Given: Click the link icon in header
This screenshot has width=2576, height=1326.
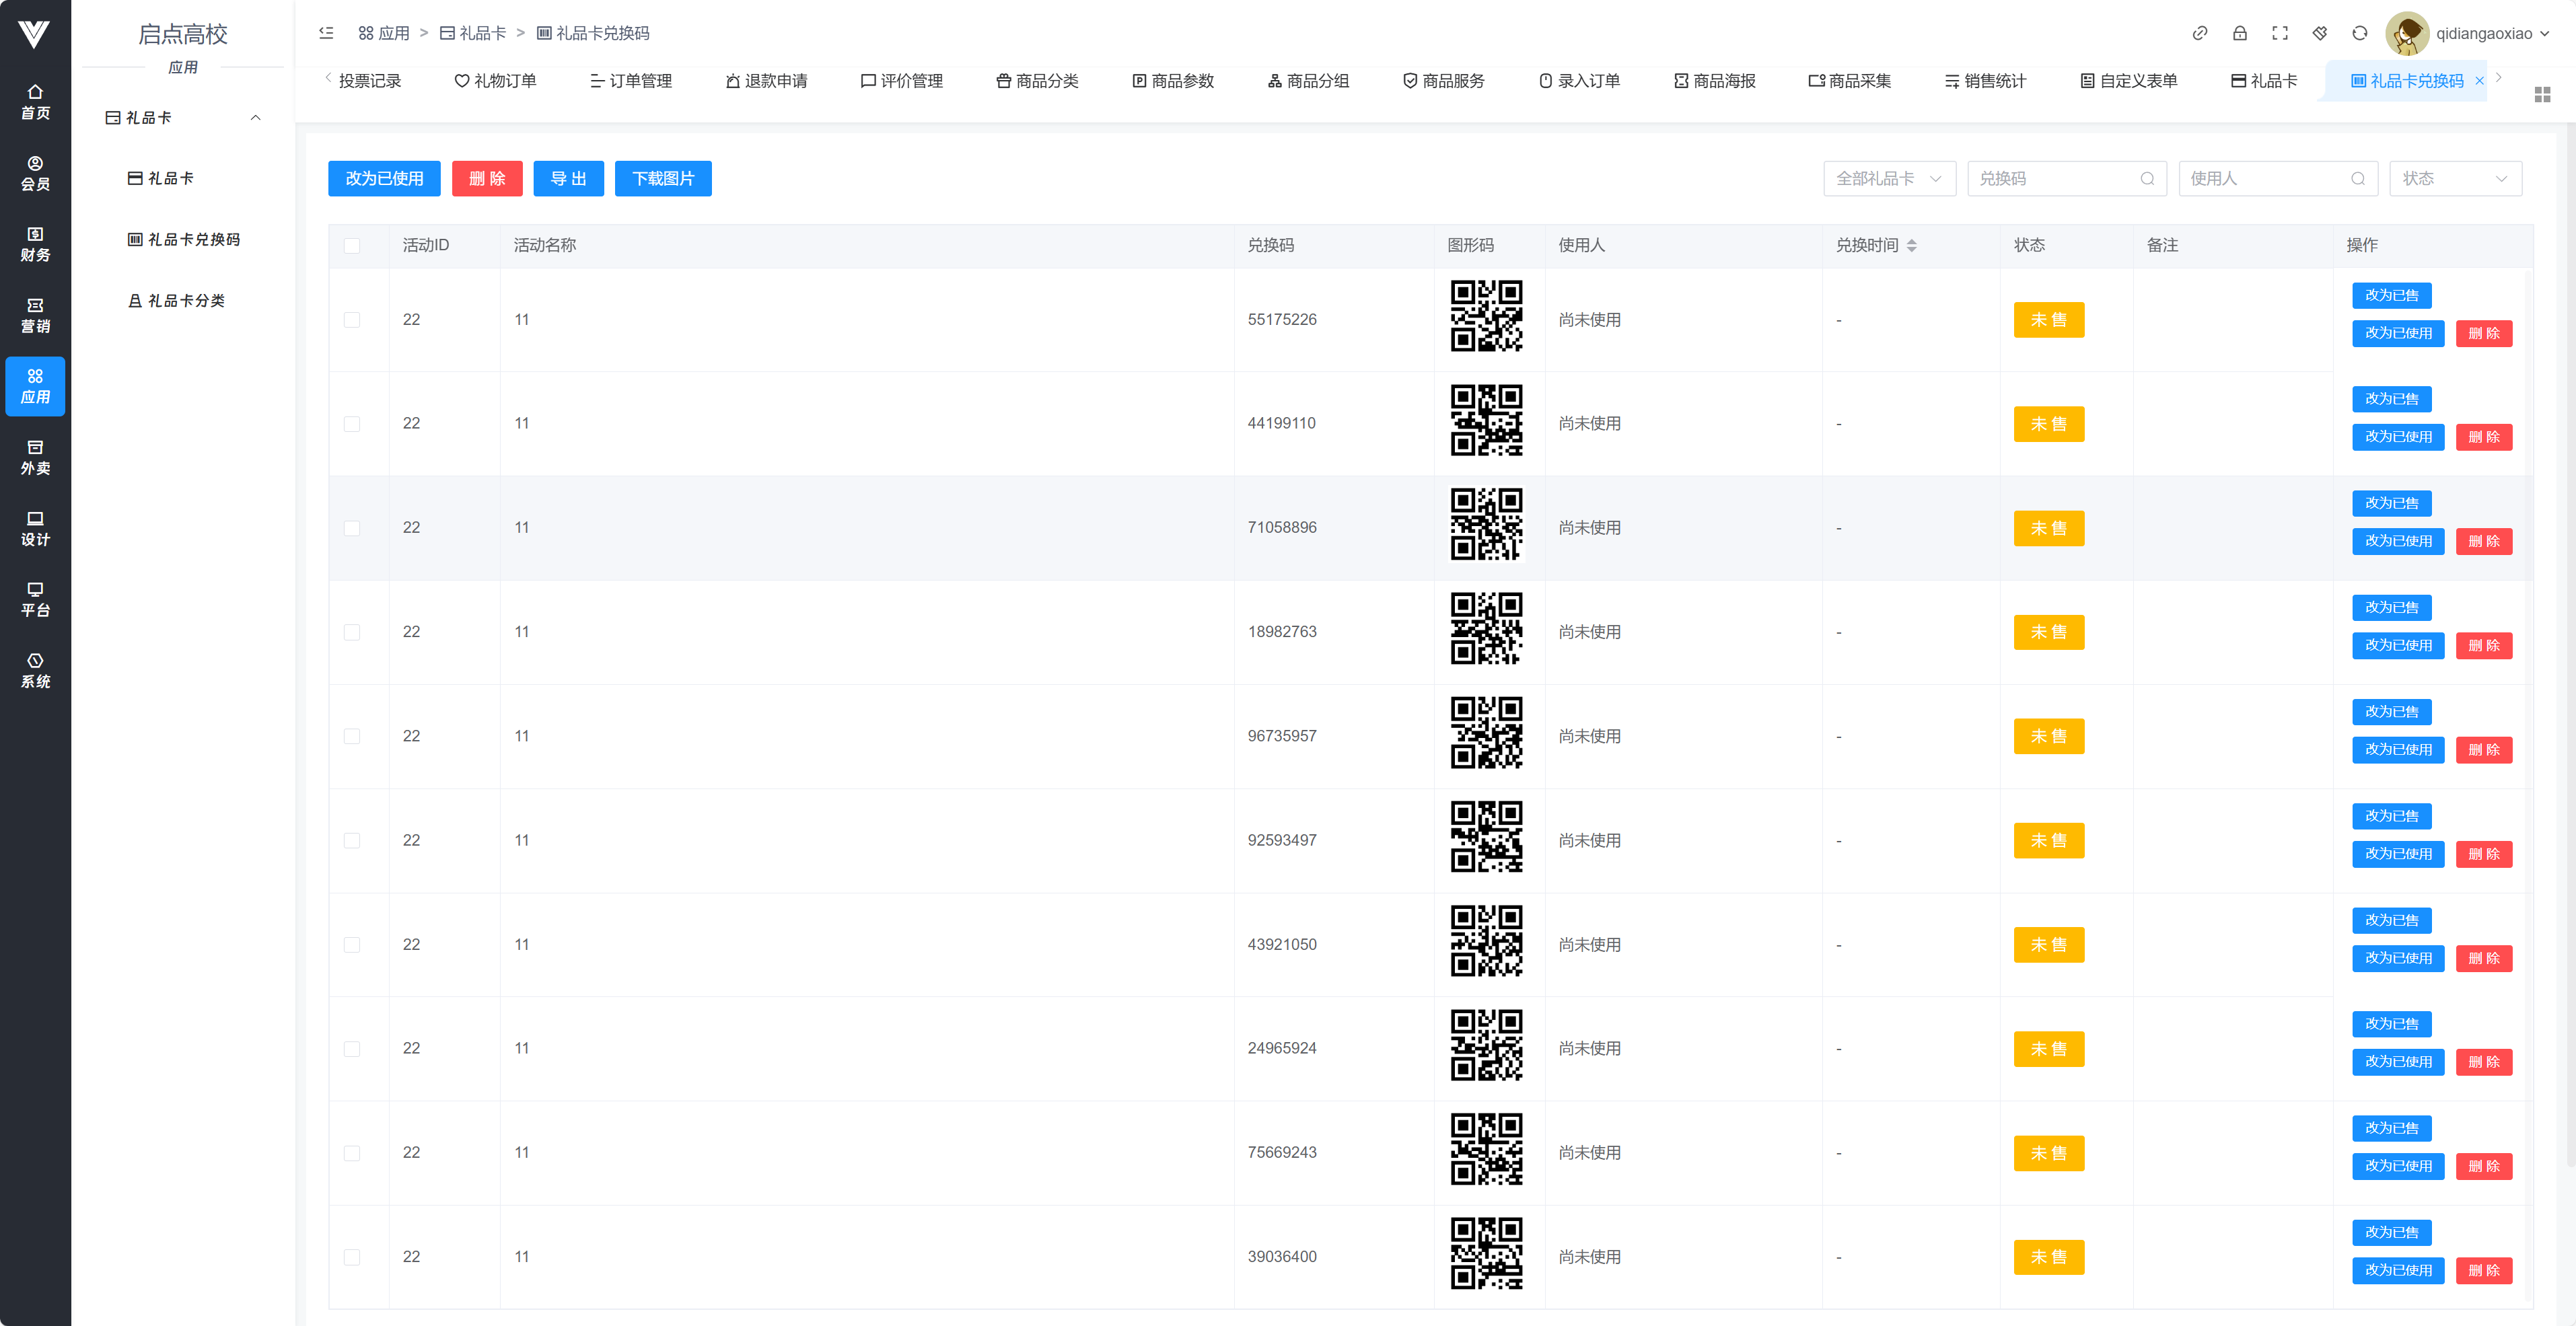Looking at the screenshot, I should 2199,33.
